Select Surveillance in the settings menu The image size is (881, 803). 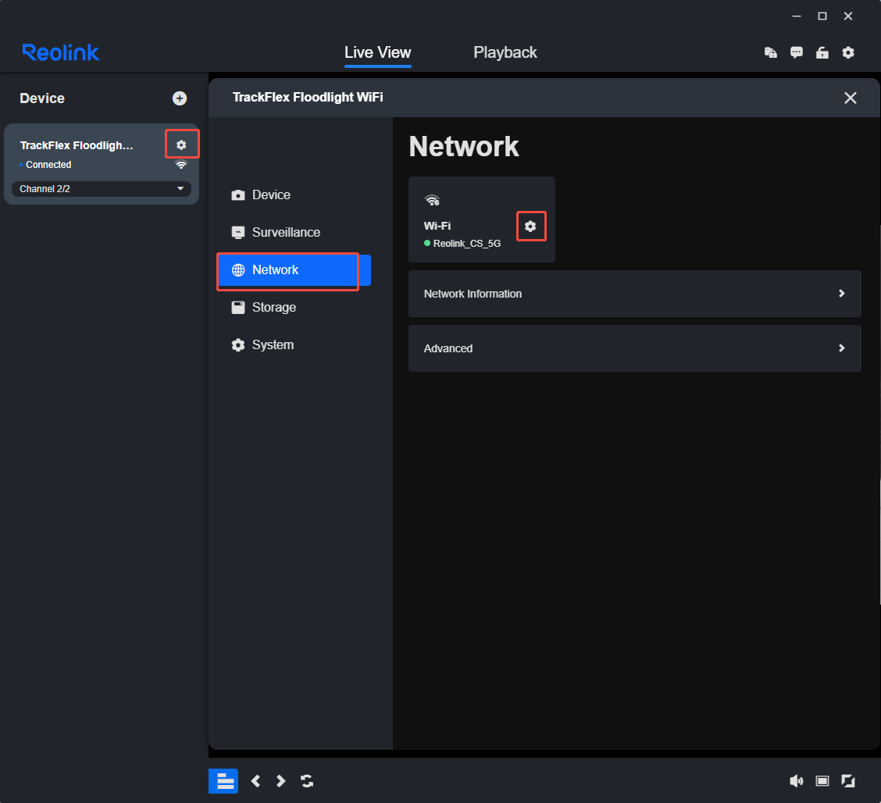click(x=294, y=233)
